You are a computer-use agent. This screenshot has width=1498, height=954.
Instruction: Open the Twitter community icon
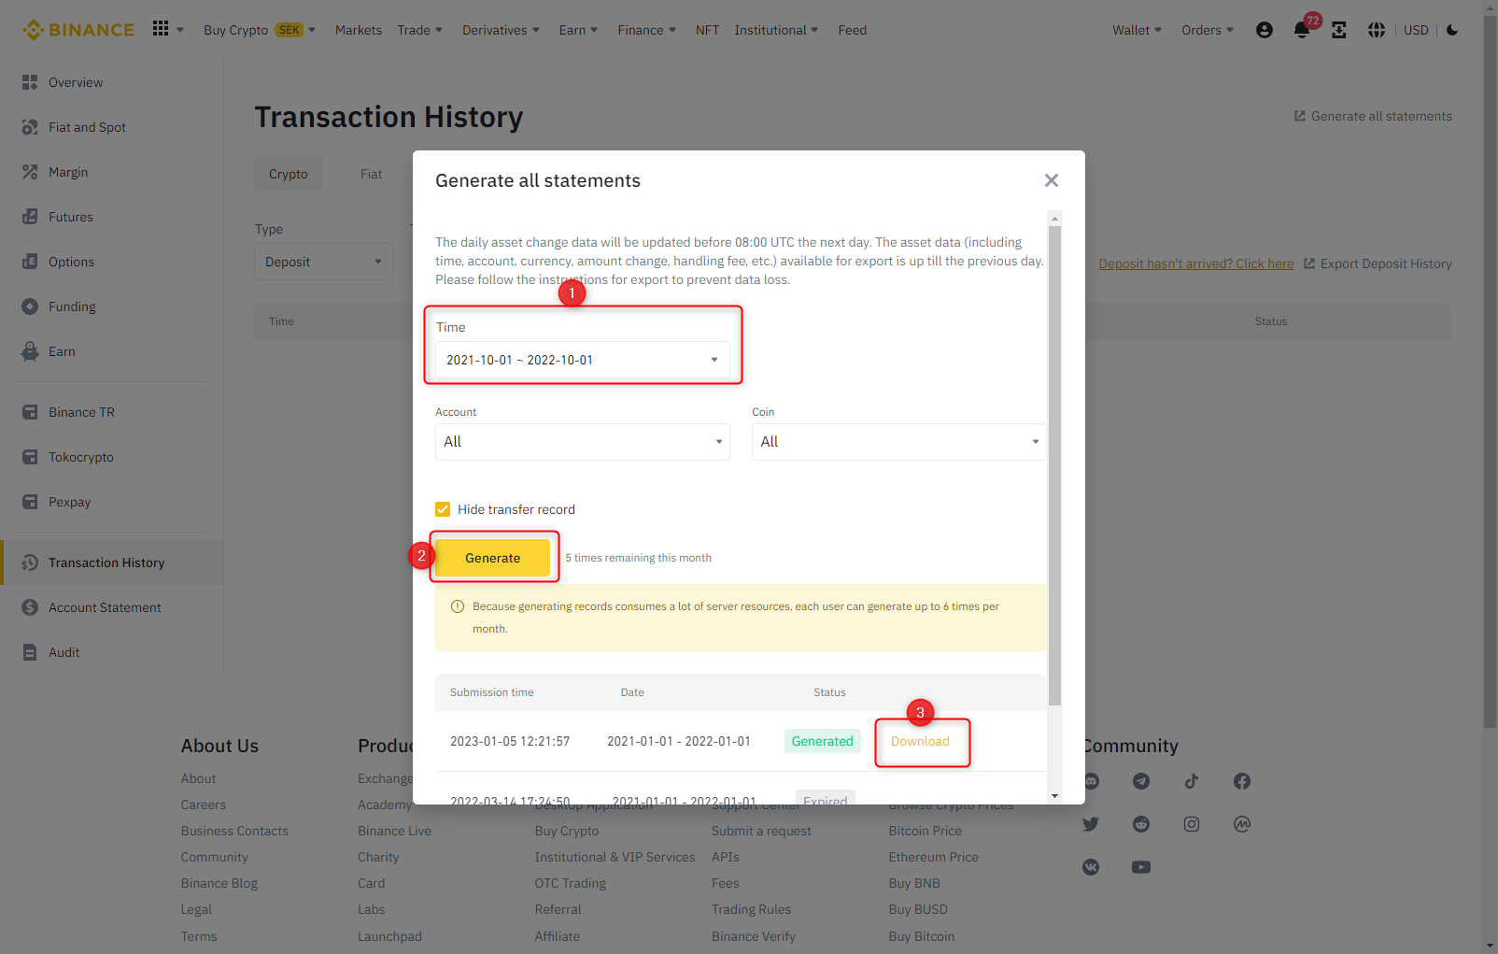click(x=1091, y=824)
